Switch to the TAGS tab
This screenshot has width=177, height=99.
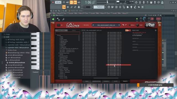click(74, 31)
